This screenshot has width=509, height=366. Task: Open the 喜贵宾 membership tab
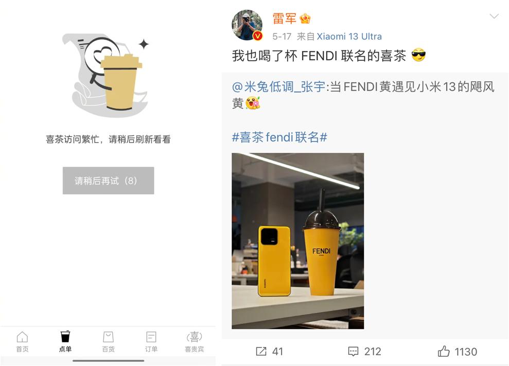point(194,342)
